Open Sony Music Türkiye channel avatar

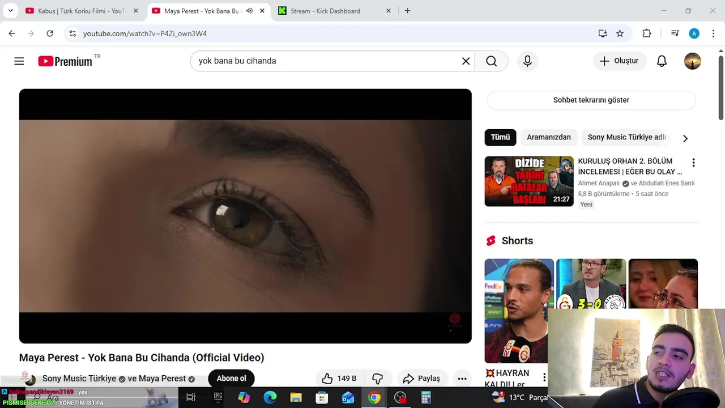point(28,378)
